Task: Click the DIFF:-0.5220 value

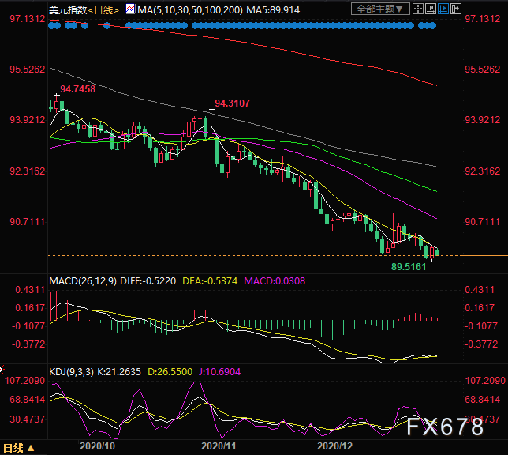Action: (148, 281)
